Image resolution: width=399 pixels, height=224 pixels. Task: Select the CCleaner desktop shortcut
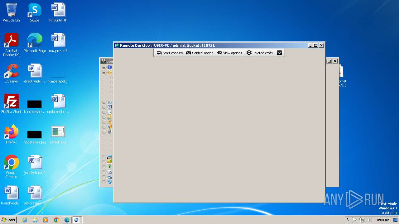tap(11, 73)
